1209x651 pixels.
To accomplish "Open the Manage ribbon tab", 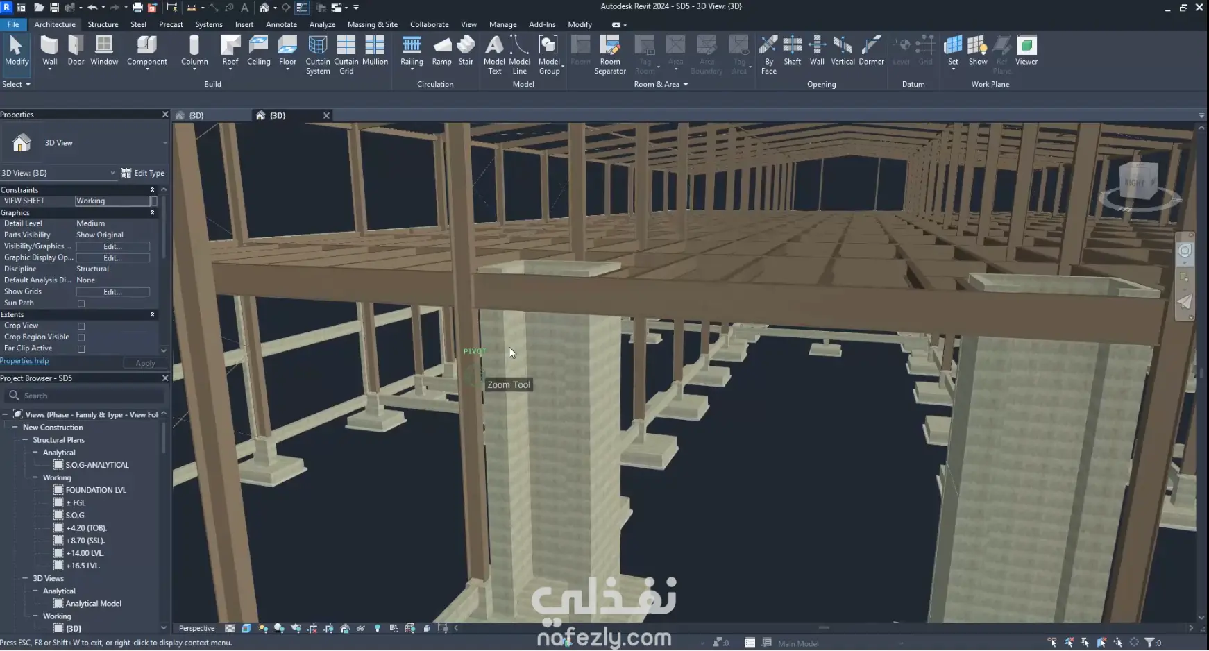I will pos(502,24).
